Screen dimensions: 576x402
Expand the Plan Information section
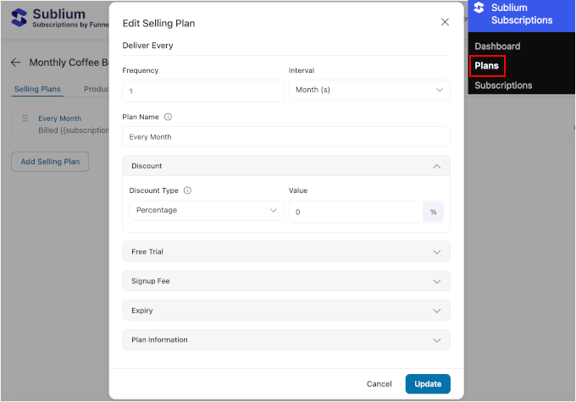pyautogui.click(x=286, y=340)
